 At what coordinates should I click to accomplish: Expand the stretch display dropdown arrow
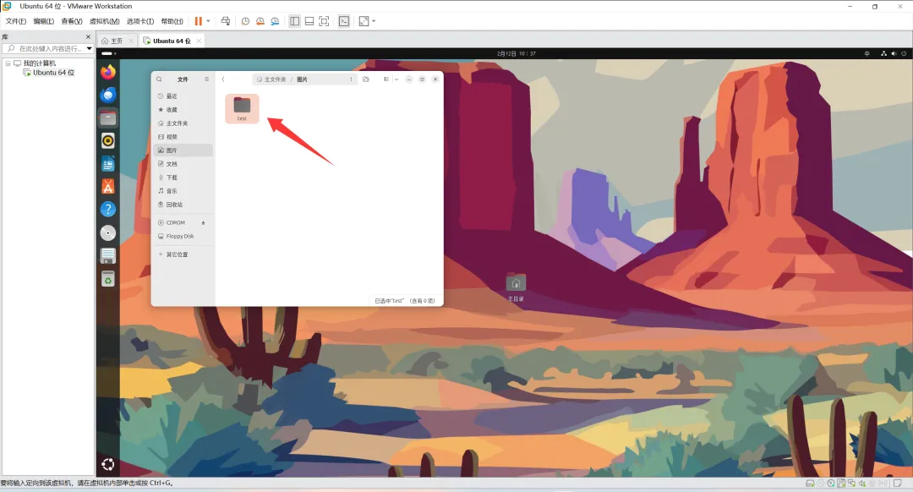[374, 21]
